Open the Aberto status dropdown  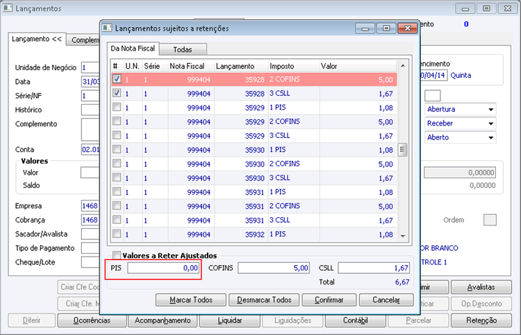(490, 137)
